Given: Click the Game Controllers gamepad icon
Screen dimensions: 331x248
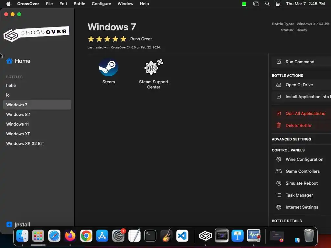Looking at the screenshot, I should click(279, 171).
